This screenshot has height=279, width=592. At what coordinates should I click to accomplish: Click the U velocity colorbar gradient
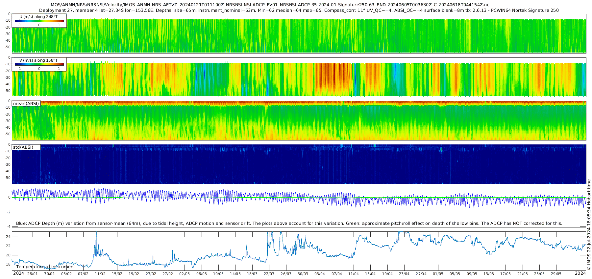pyautogui.click(x=39, y=21)
